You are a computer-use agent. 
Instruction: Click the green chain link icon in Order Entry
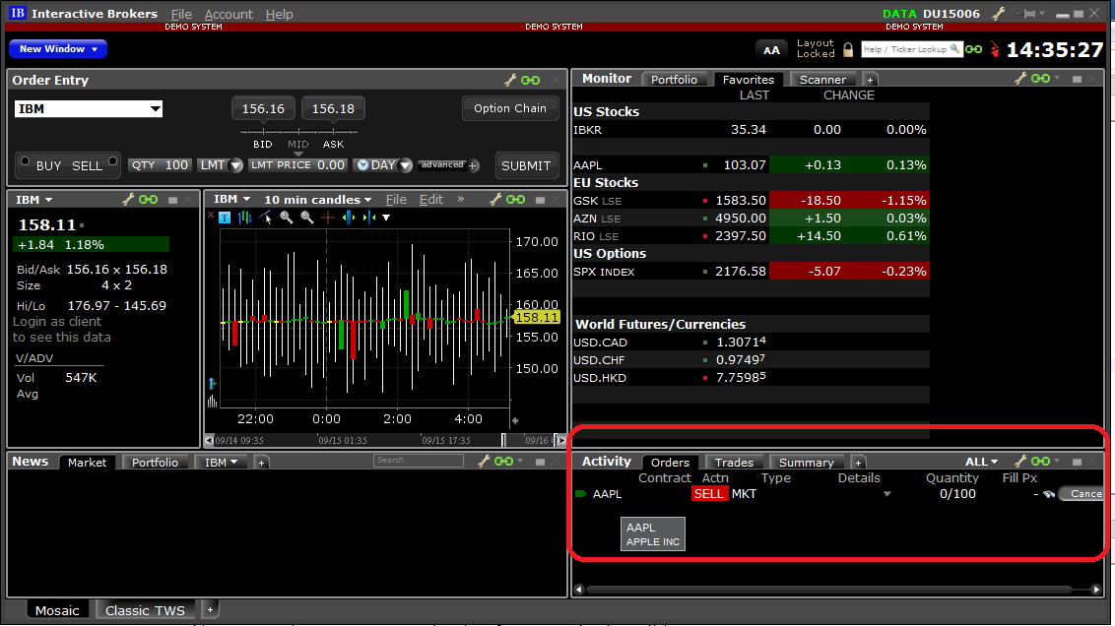click(531, 81)
